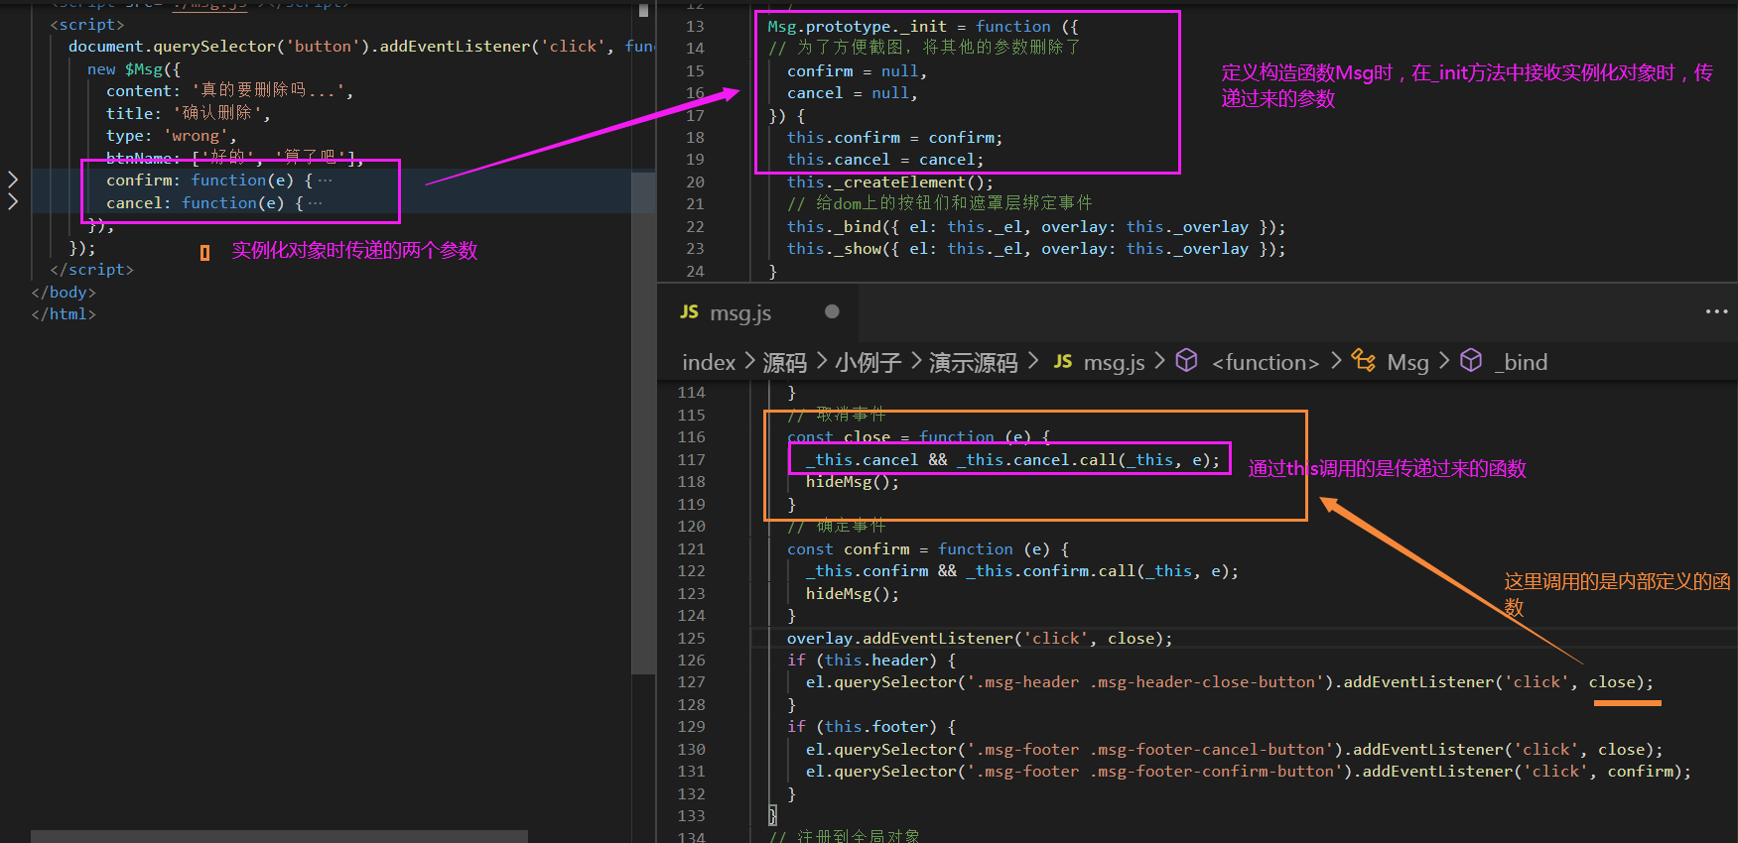Click the JS icon in the breadcrumb
This screenshot has width=1738, height=843.
click(x=1063, y=362)
